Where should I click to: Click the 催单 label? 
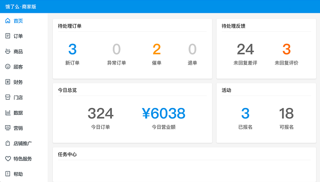tap(157, 63)
